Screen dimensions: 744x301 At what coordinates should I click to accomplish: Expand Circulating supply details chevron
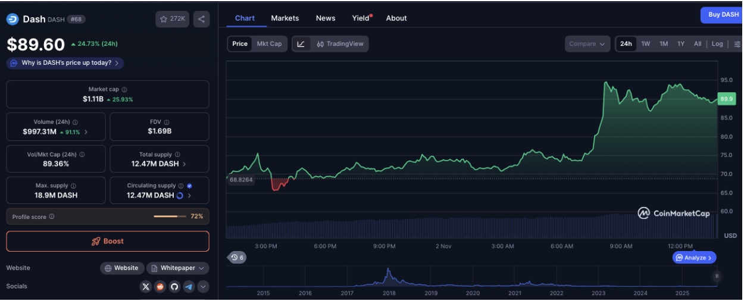(189, 195)
